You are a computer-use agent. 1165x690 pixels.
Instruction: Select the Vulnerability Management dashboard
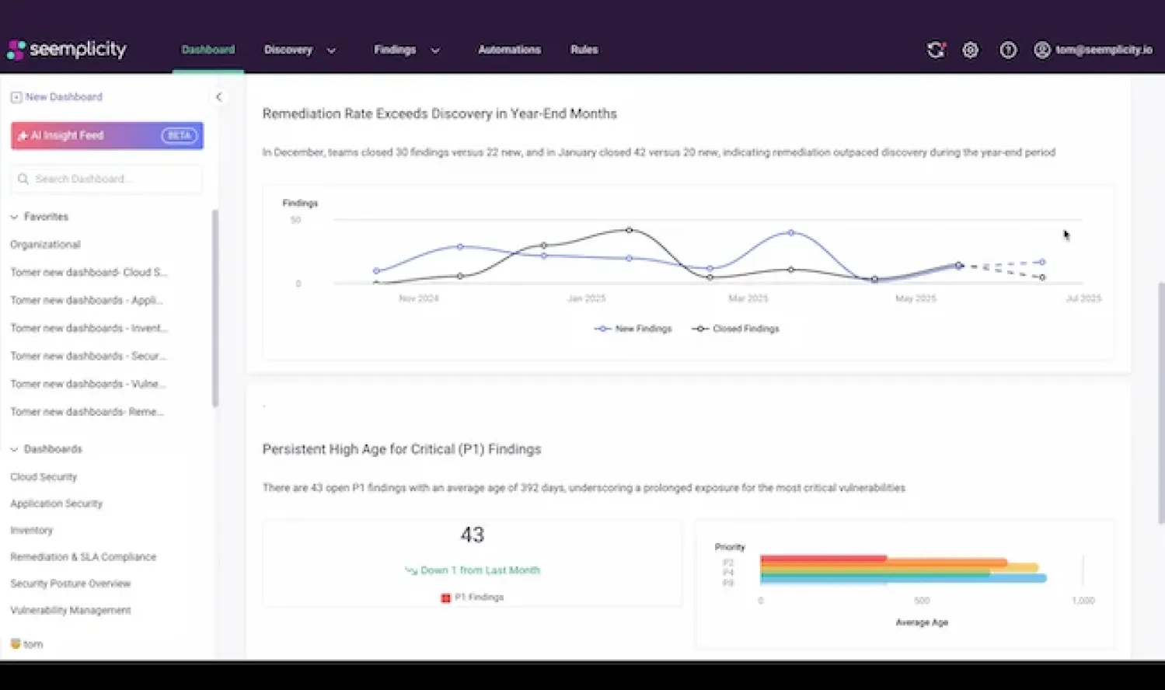[x=70, y=610]
